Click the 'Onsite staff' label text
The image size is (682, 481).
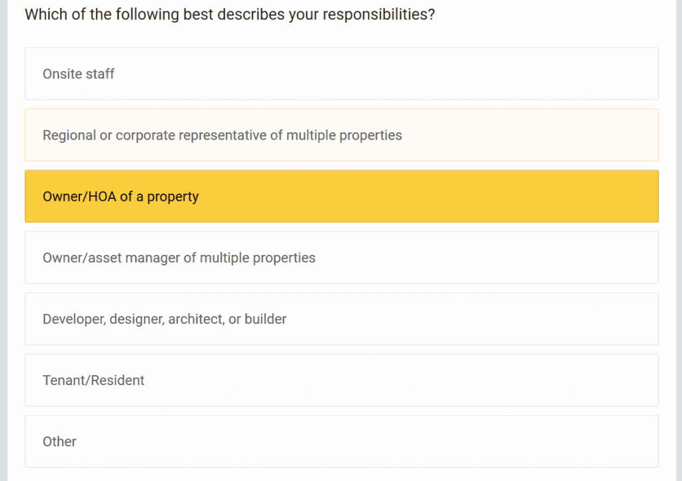tap(79, 74)
